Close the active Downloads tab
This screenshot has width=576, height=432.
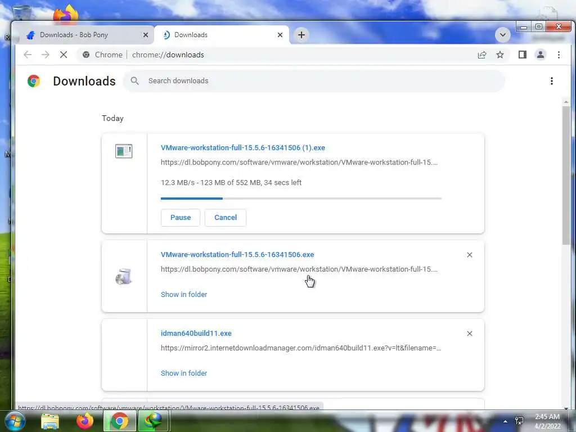280,35
